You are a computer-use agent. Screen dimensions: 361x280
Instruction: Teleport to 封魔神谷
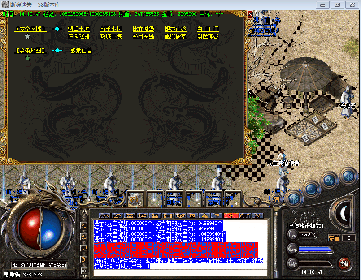[208, 36]
